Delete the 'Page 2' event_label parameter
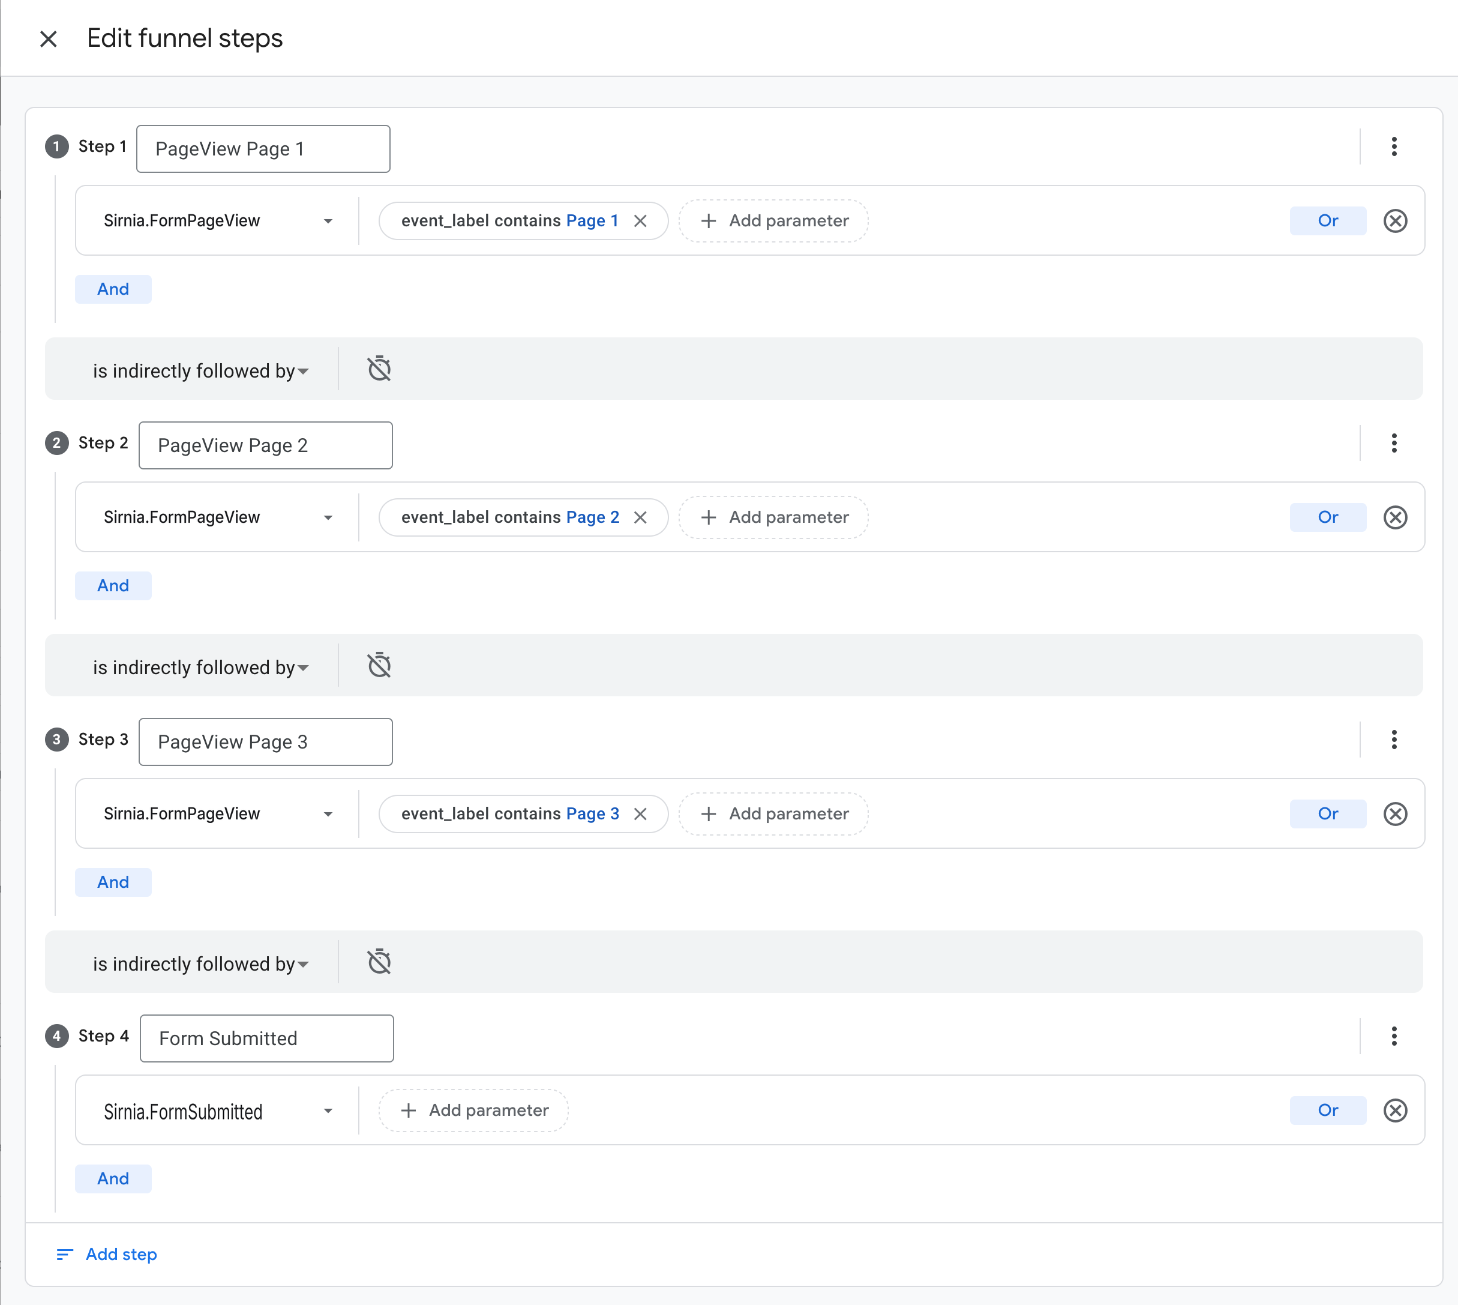The width and height of the screenshot is (1458, 1305). click(x=640, y=517)
